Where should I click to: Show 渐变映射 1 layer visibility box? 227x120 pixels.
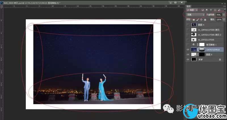click(188, 45)
